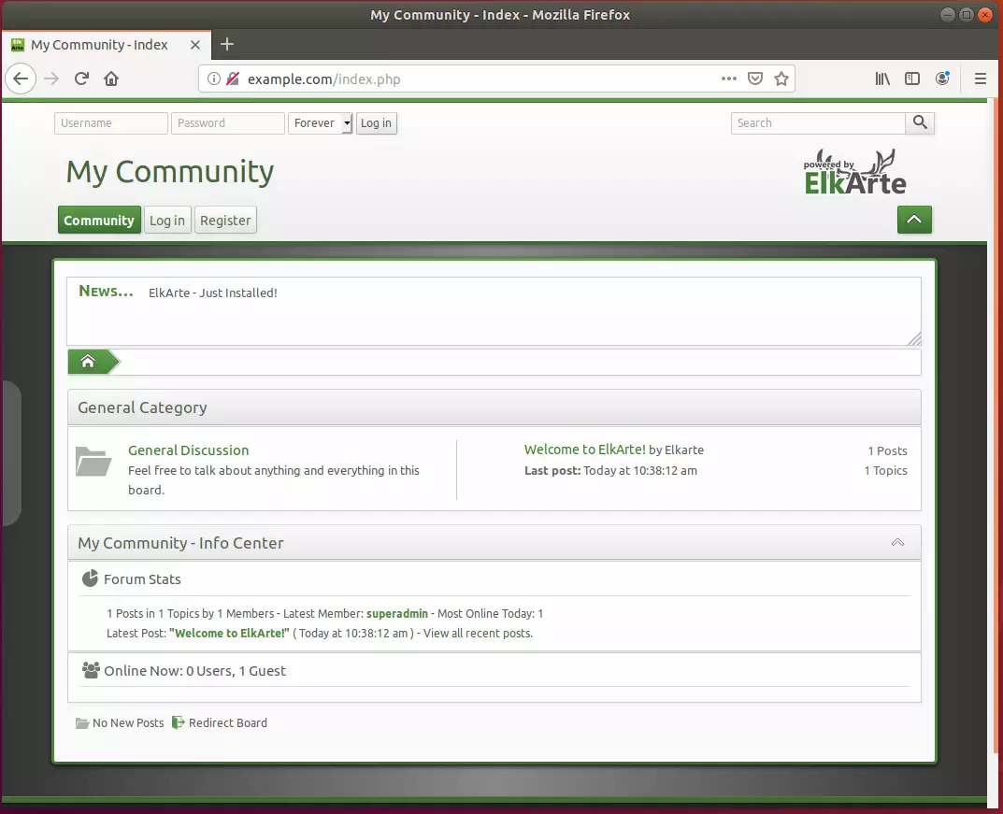
Task: Open the superadmin member profile link
Action: pyautogui.click(x=396, y=613)
